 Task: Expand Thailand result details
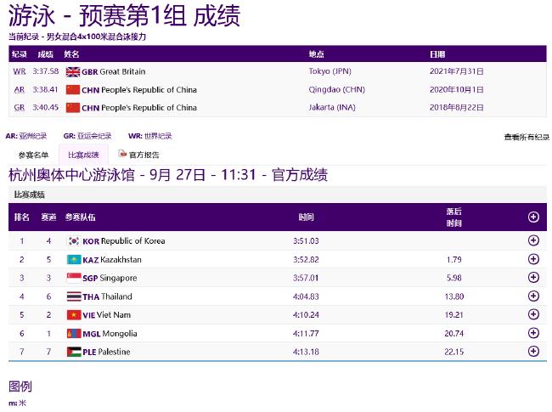533,296
